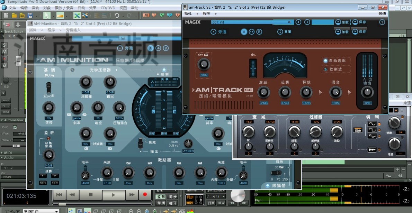Click the 循环 loop button

(x=172, y=203)
